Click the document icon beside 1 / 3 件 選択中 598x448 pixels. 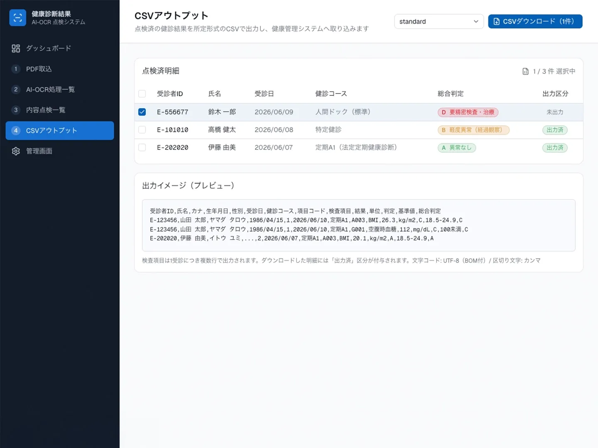pos(525,71)
